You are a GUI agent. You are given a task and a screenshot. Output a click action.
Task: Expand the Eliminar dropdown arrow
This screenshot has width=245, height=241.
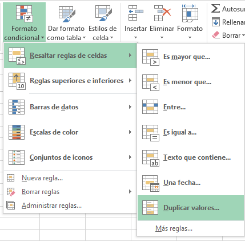pyautogui.click(x=162, y=37)
